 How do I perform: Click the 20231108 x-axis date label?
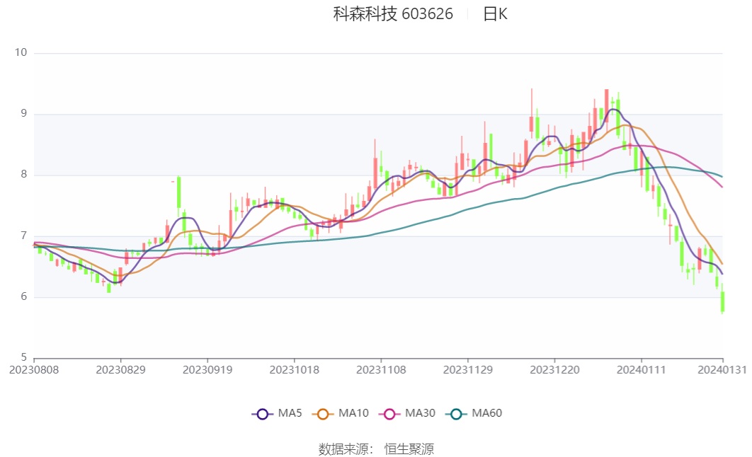pos(381,370)
